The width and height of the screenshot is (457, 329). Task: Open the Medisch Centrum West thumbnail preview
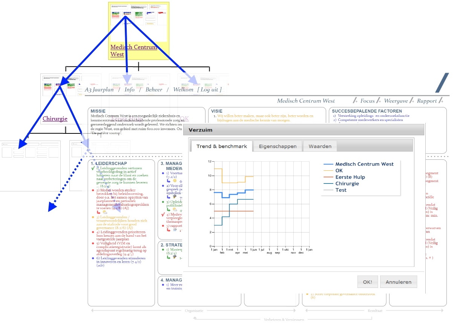click(x=138, y=22)
